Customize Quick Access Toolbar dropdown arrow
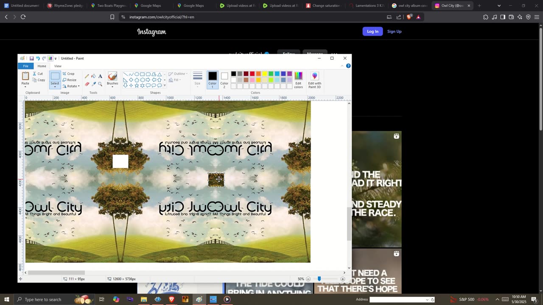The height and width of the screenshot is (305, 543). pyautogui.click(x=56, y=58)
